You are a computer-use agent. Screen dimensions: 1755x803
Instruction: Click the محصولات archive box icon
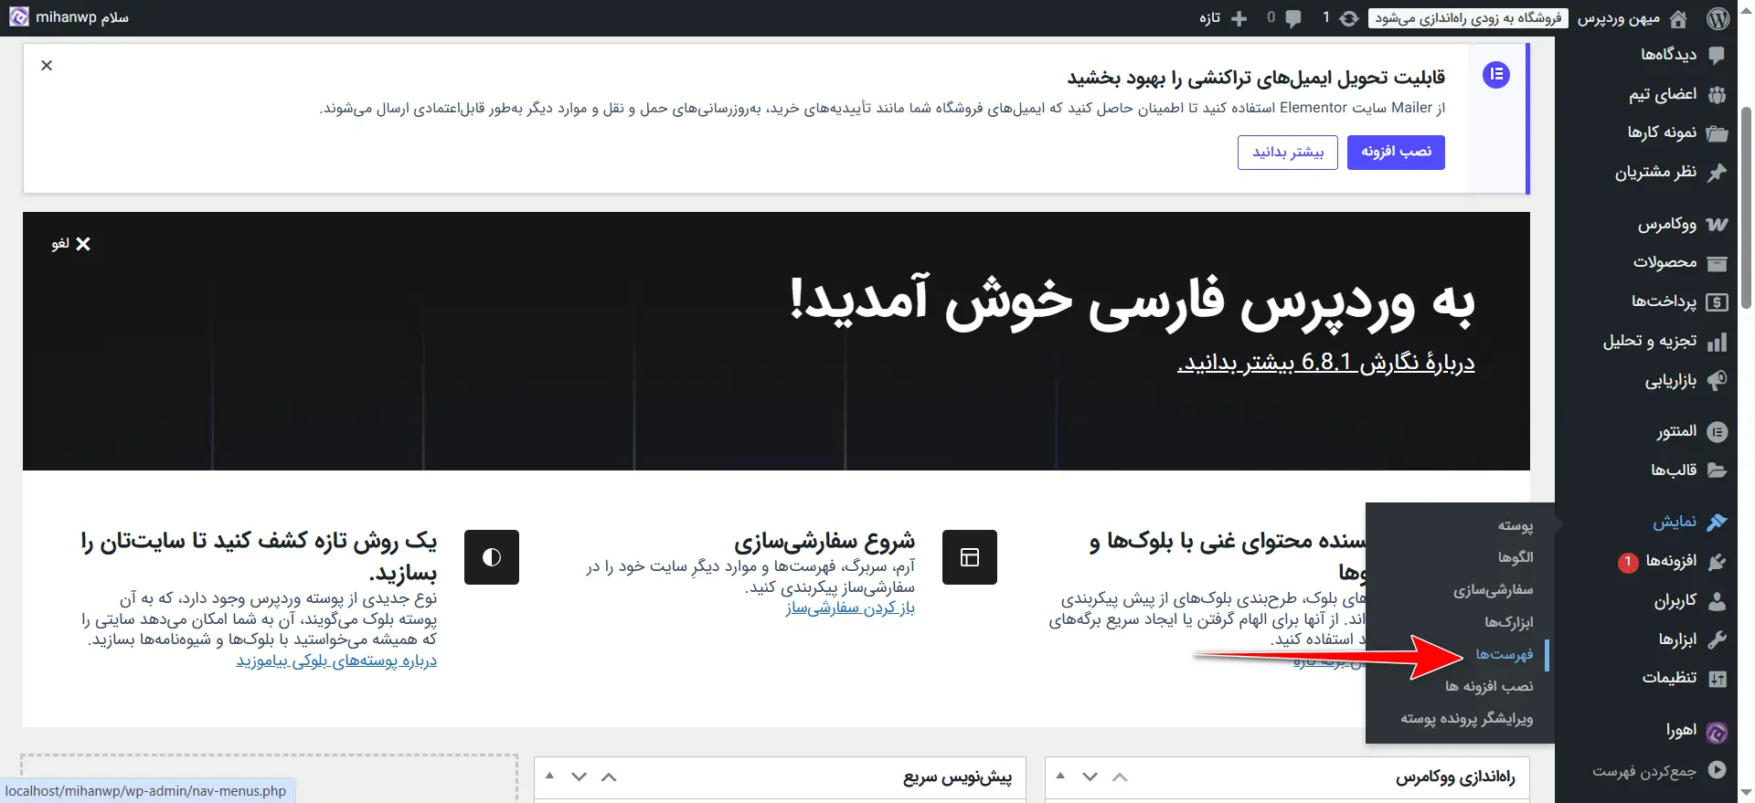(1717, 263)
